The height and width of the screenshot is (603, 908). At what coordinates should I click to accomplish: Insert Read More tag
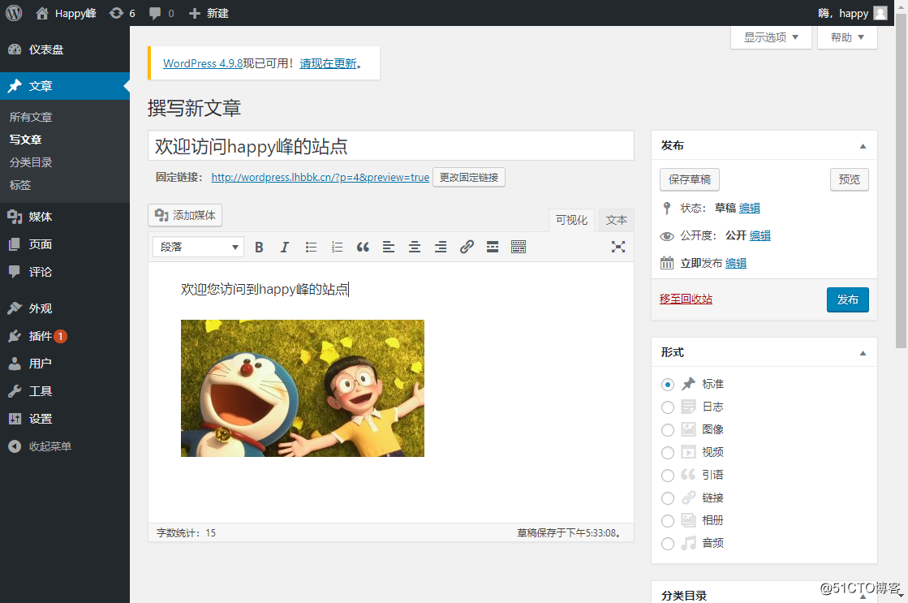coord(493,248)
